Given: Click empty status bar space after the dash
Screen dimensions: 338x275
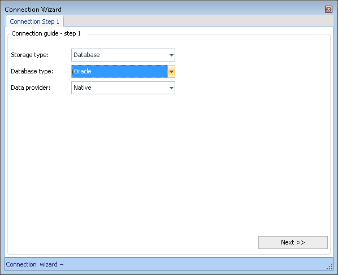Looking at the screenshot, I should [194, 264].
